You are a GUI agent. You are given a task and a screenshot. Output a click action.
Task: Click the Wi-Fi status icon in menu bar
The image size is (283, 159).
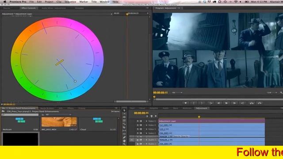236,2
